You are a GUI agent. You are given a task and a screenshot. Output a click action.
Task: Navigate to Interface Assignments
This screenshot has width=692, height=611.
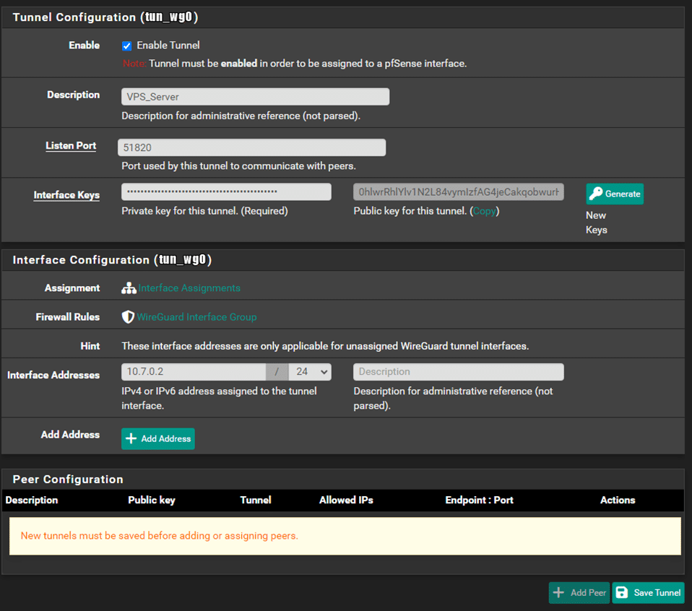(x=189, y=287)
